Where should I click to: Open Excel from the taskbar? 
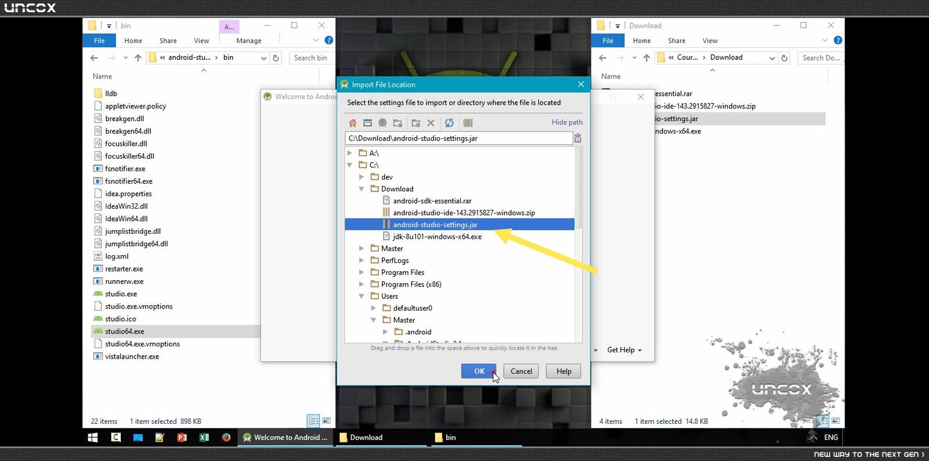click(204, 437)
